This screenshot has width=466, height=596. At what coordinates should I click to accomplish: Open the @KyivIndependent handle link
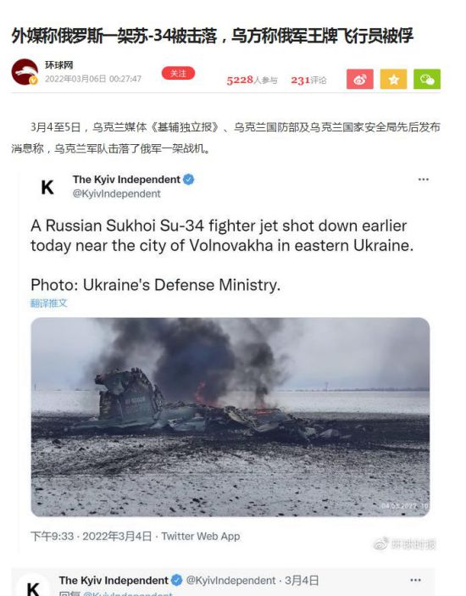coord(117,194)
